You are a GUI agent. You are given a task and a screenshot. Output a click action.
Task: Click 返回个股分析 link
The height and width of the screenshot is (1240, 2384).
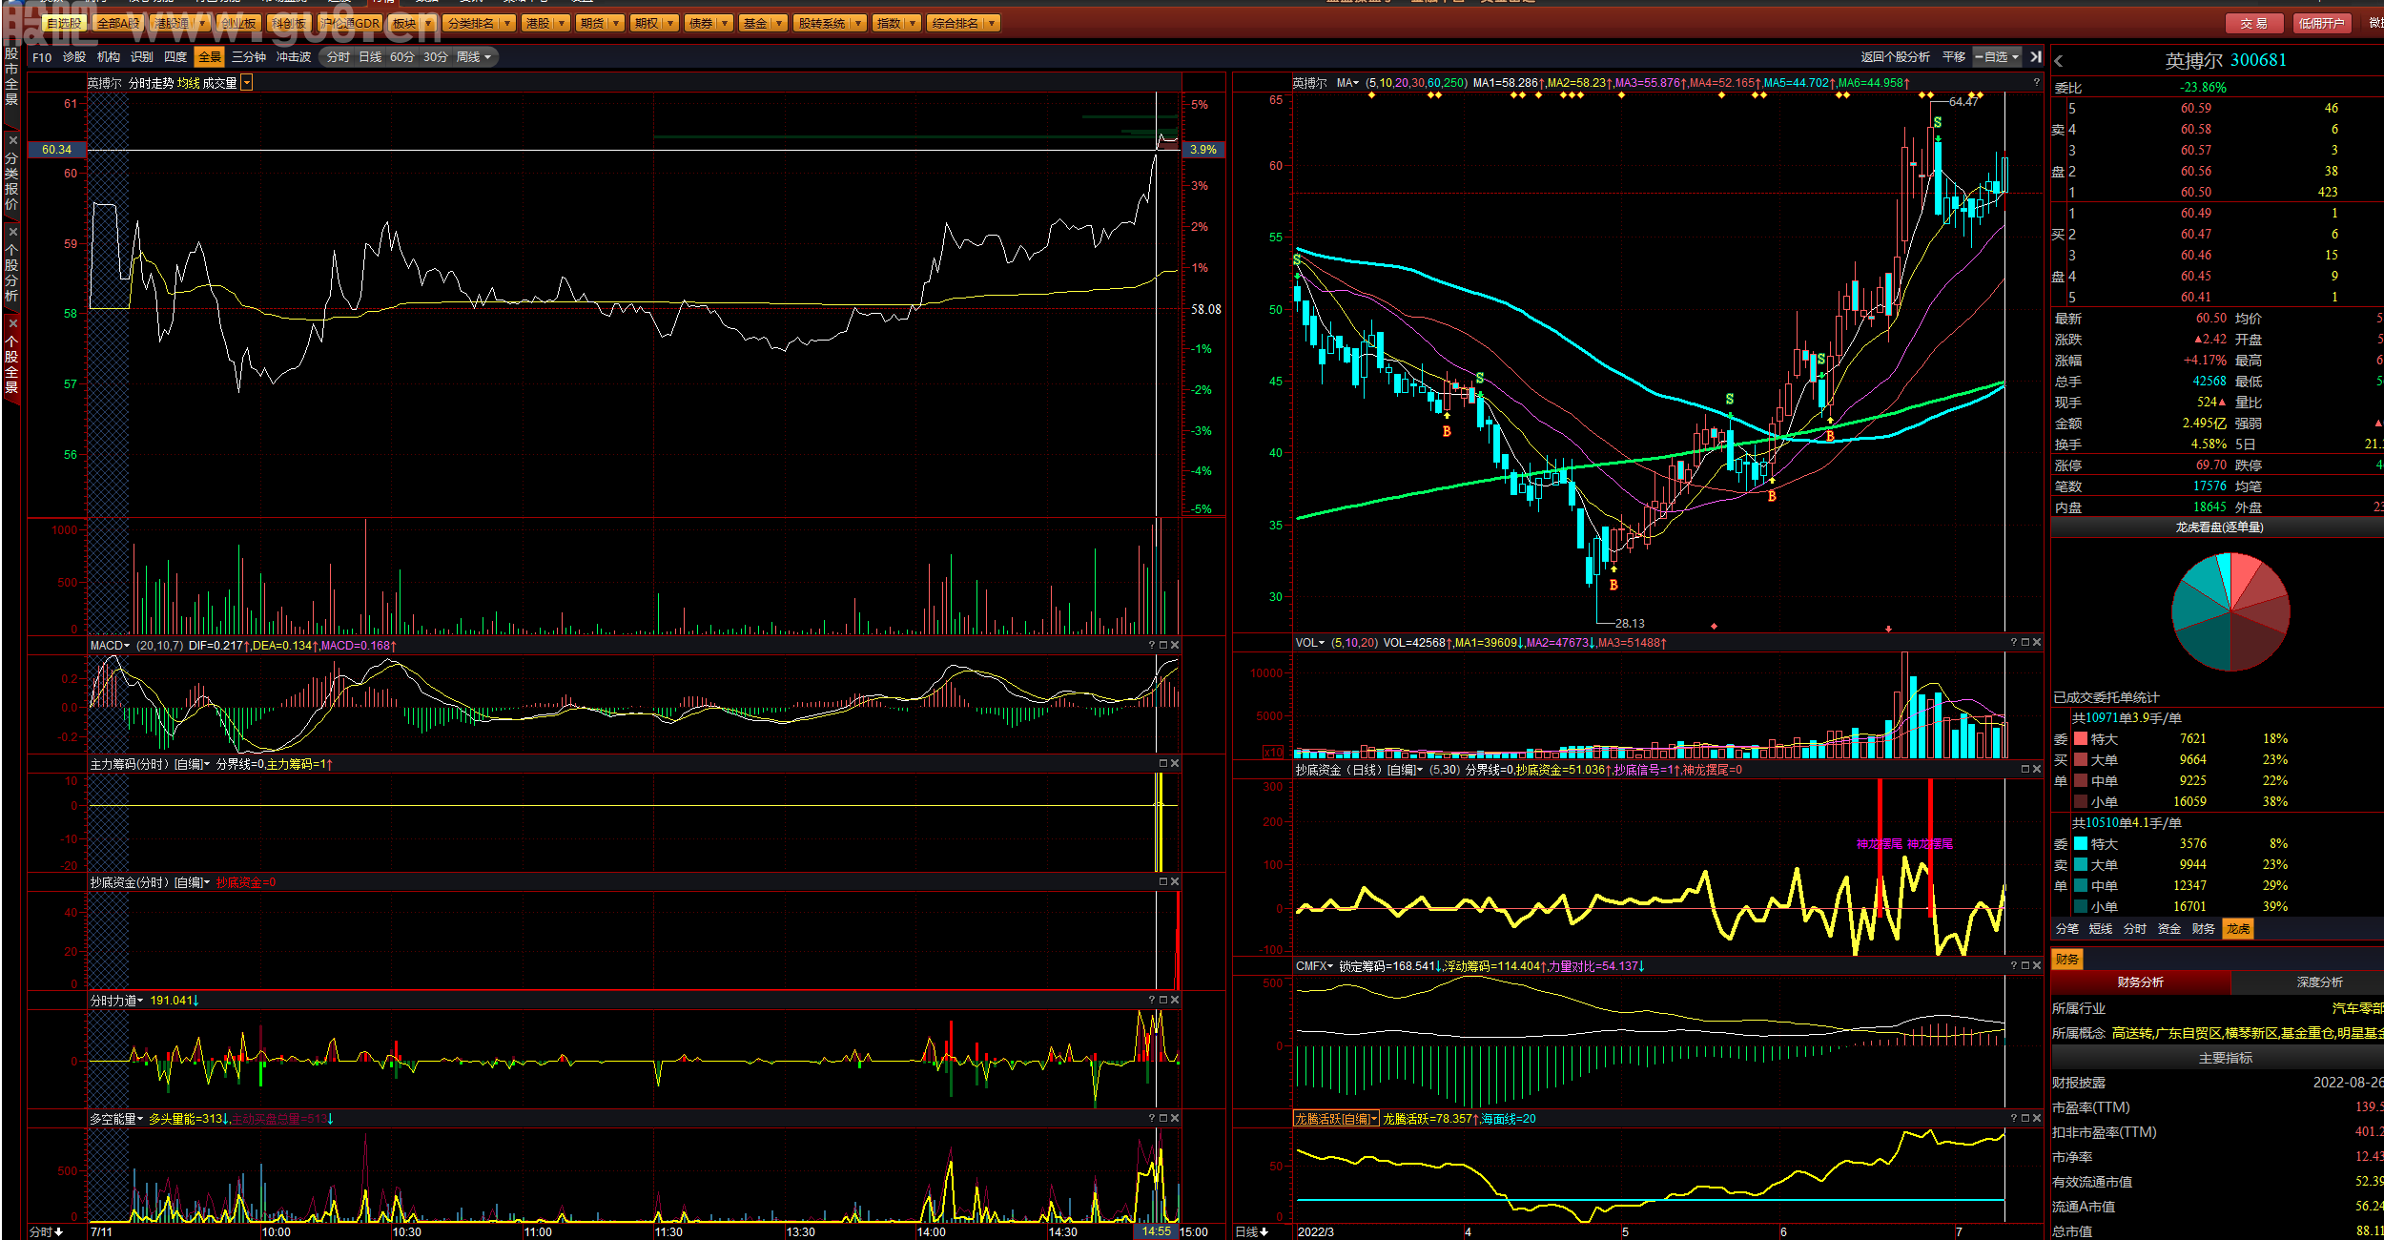click(x=1895, y=57)
